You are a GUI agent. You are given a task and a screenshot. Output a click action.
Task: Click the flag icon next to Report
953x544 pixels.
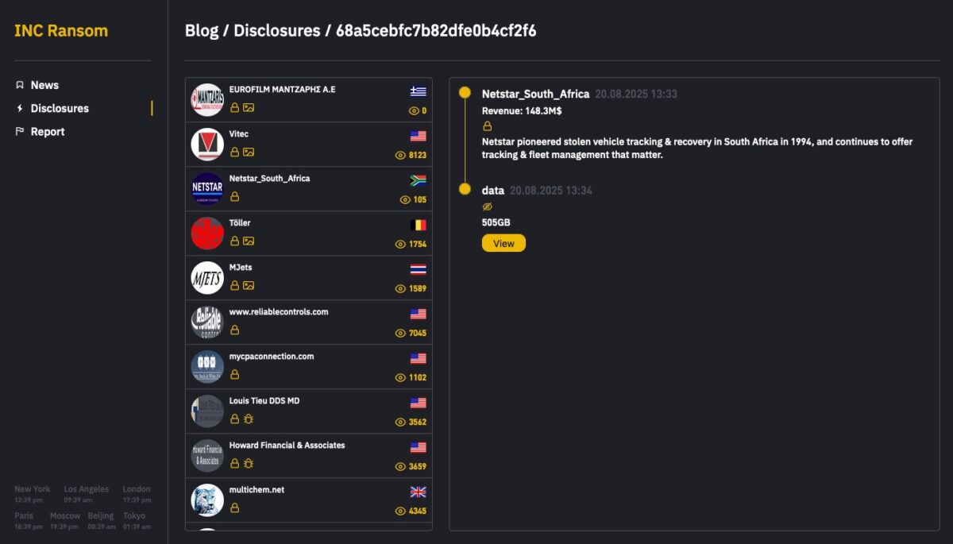(20, 132)
